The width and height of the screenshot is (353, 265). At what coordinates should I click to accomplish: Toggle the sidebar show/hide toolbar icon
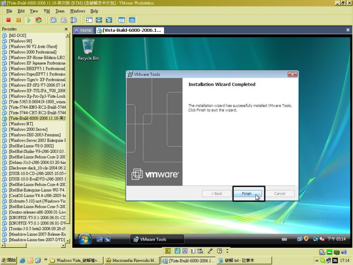tap(89, 20)
